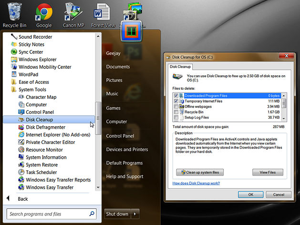This screenshot has height=225, width=300.
Task: Select Disk Cleanup in the programs list
Action: pos(39,120)
